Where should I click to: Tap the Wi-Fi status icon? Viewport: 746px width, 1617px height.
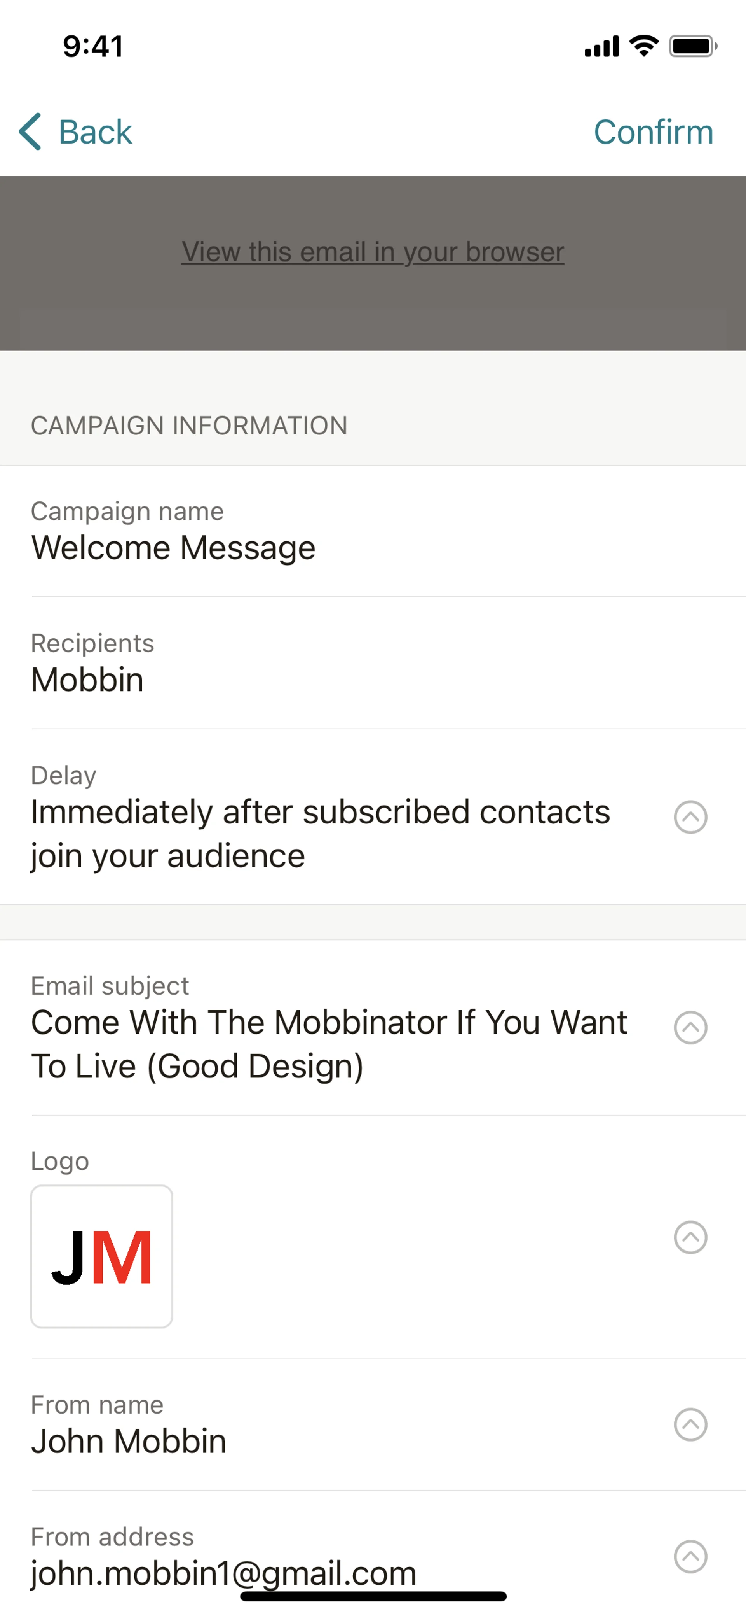pos(644,46)
